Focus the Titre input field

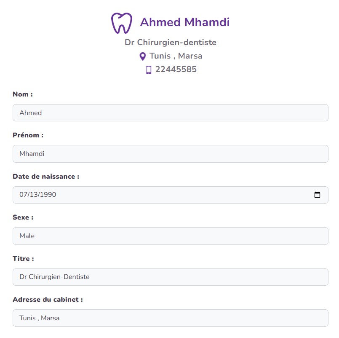pos(170,277)
